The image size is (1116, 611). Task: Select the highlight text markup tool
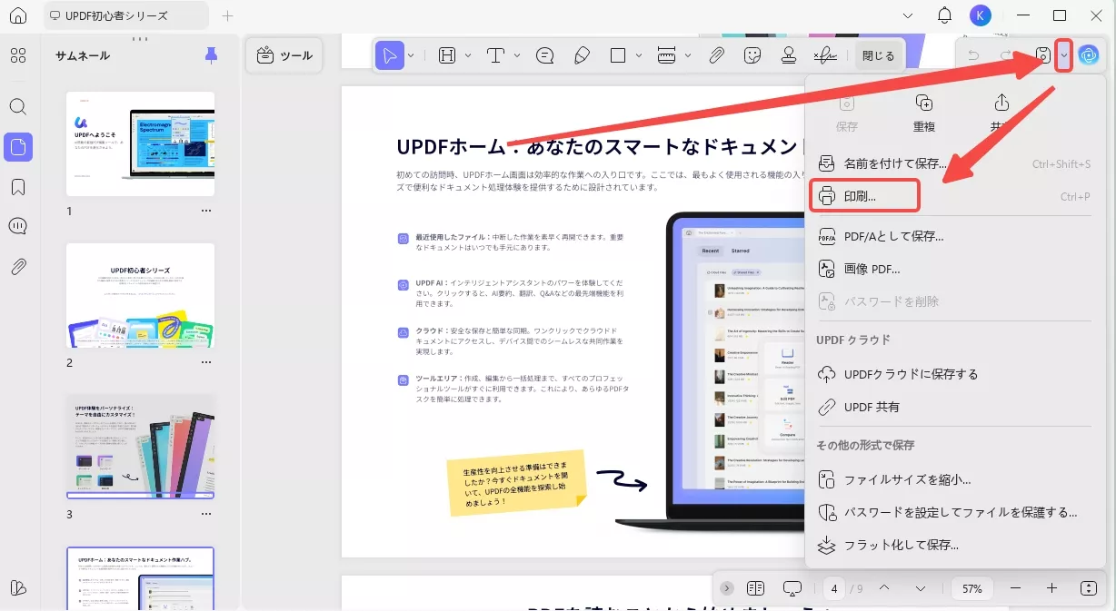point(447,55)
